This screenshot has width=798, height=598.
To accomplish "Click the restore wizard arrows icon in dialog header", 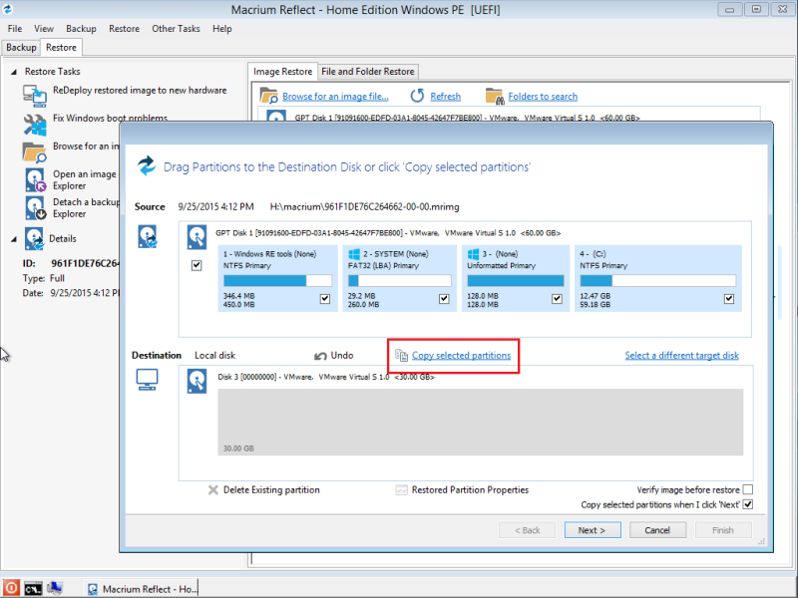I will click(x=147, y=165).
